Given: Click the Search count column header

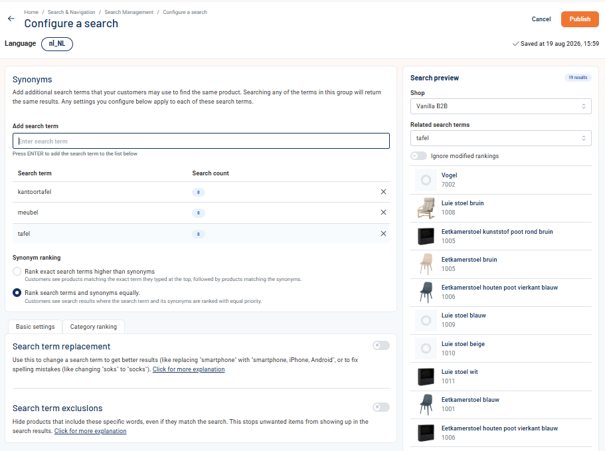Looking at the screenshot, I should coord(211,173).
